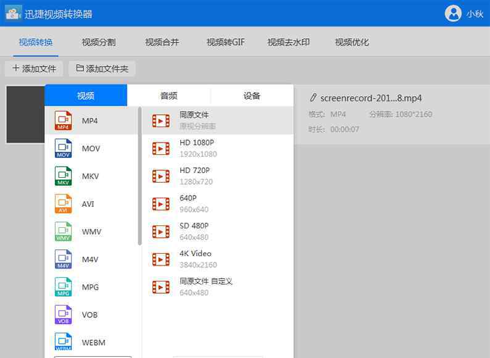Select AVI format label
Viewport: 490px width, 358px height.
click(88, 204)
